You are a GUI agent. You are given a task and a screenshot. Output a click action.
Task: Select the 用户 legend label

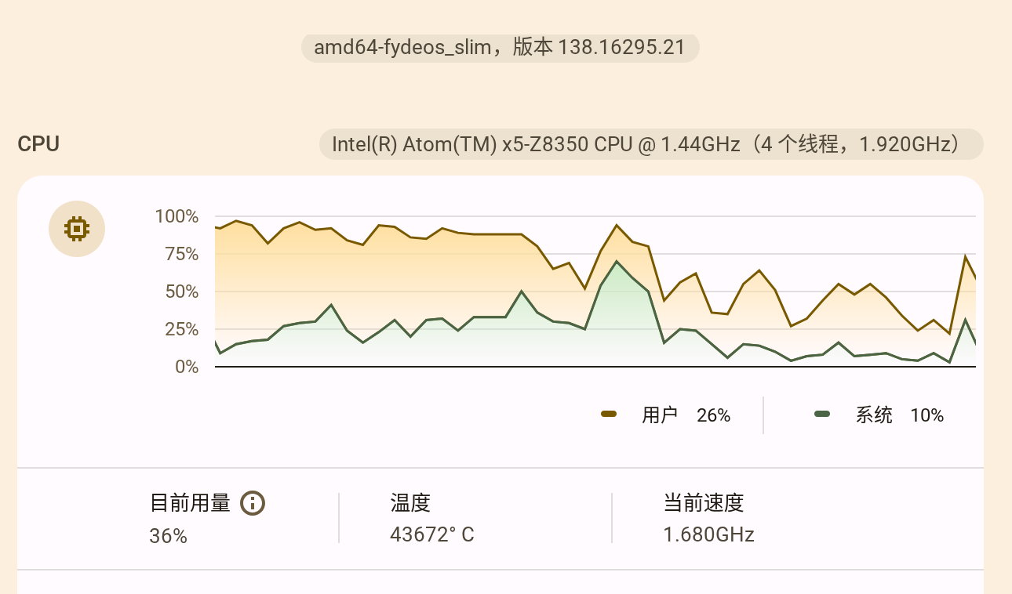659,415
